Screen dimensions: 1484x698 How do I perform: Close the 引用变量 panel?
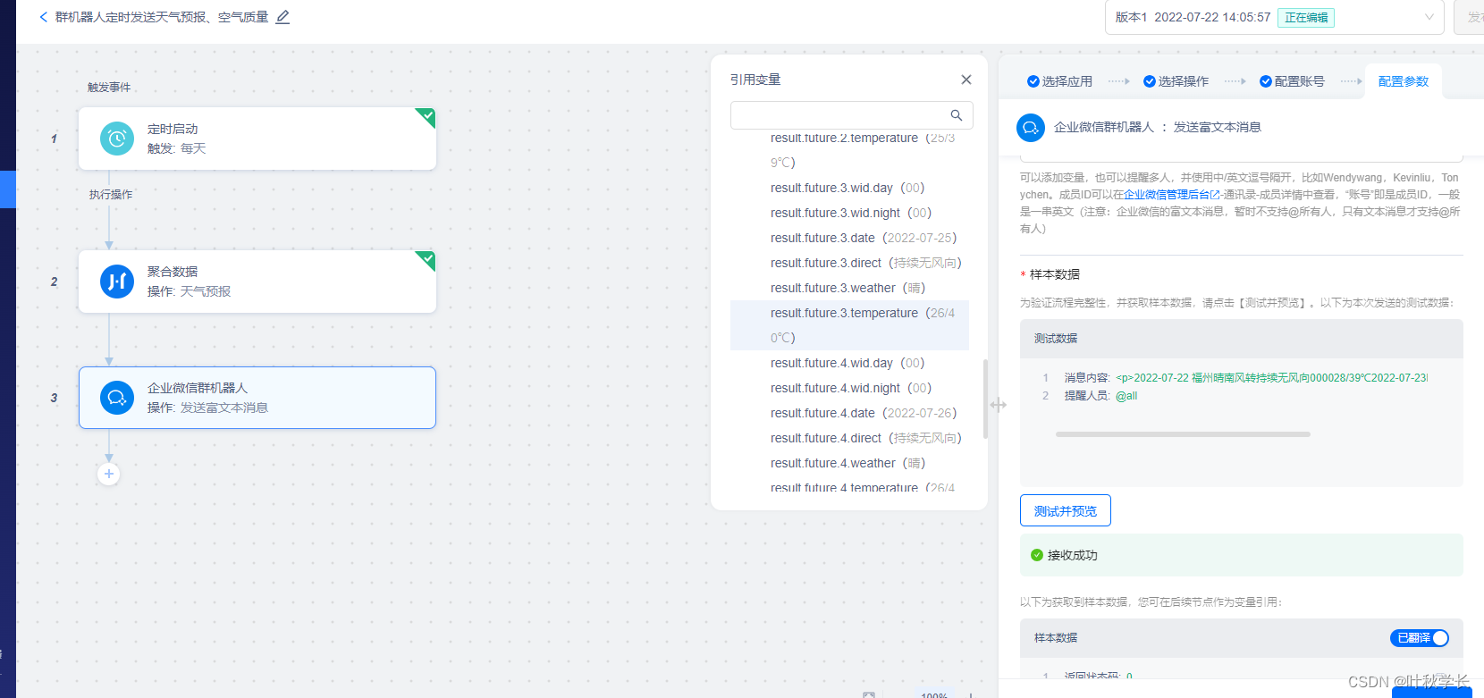pos(965,80)
